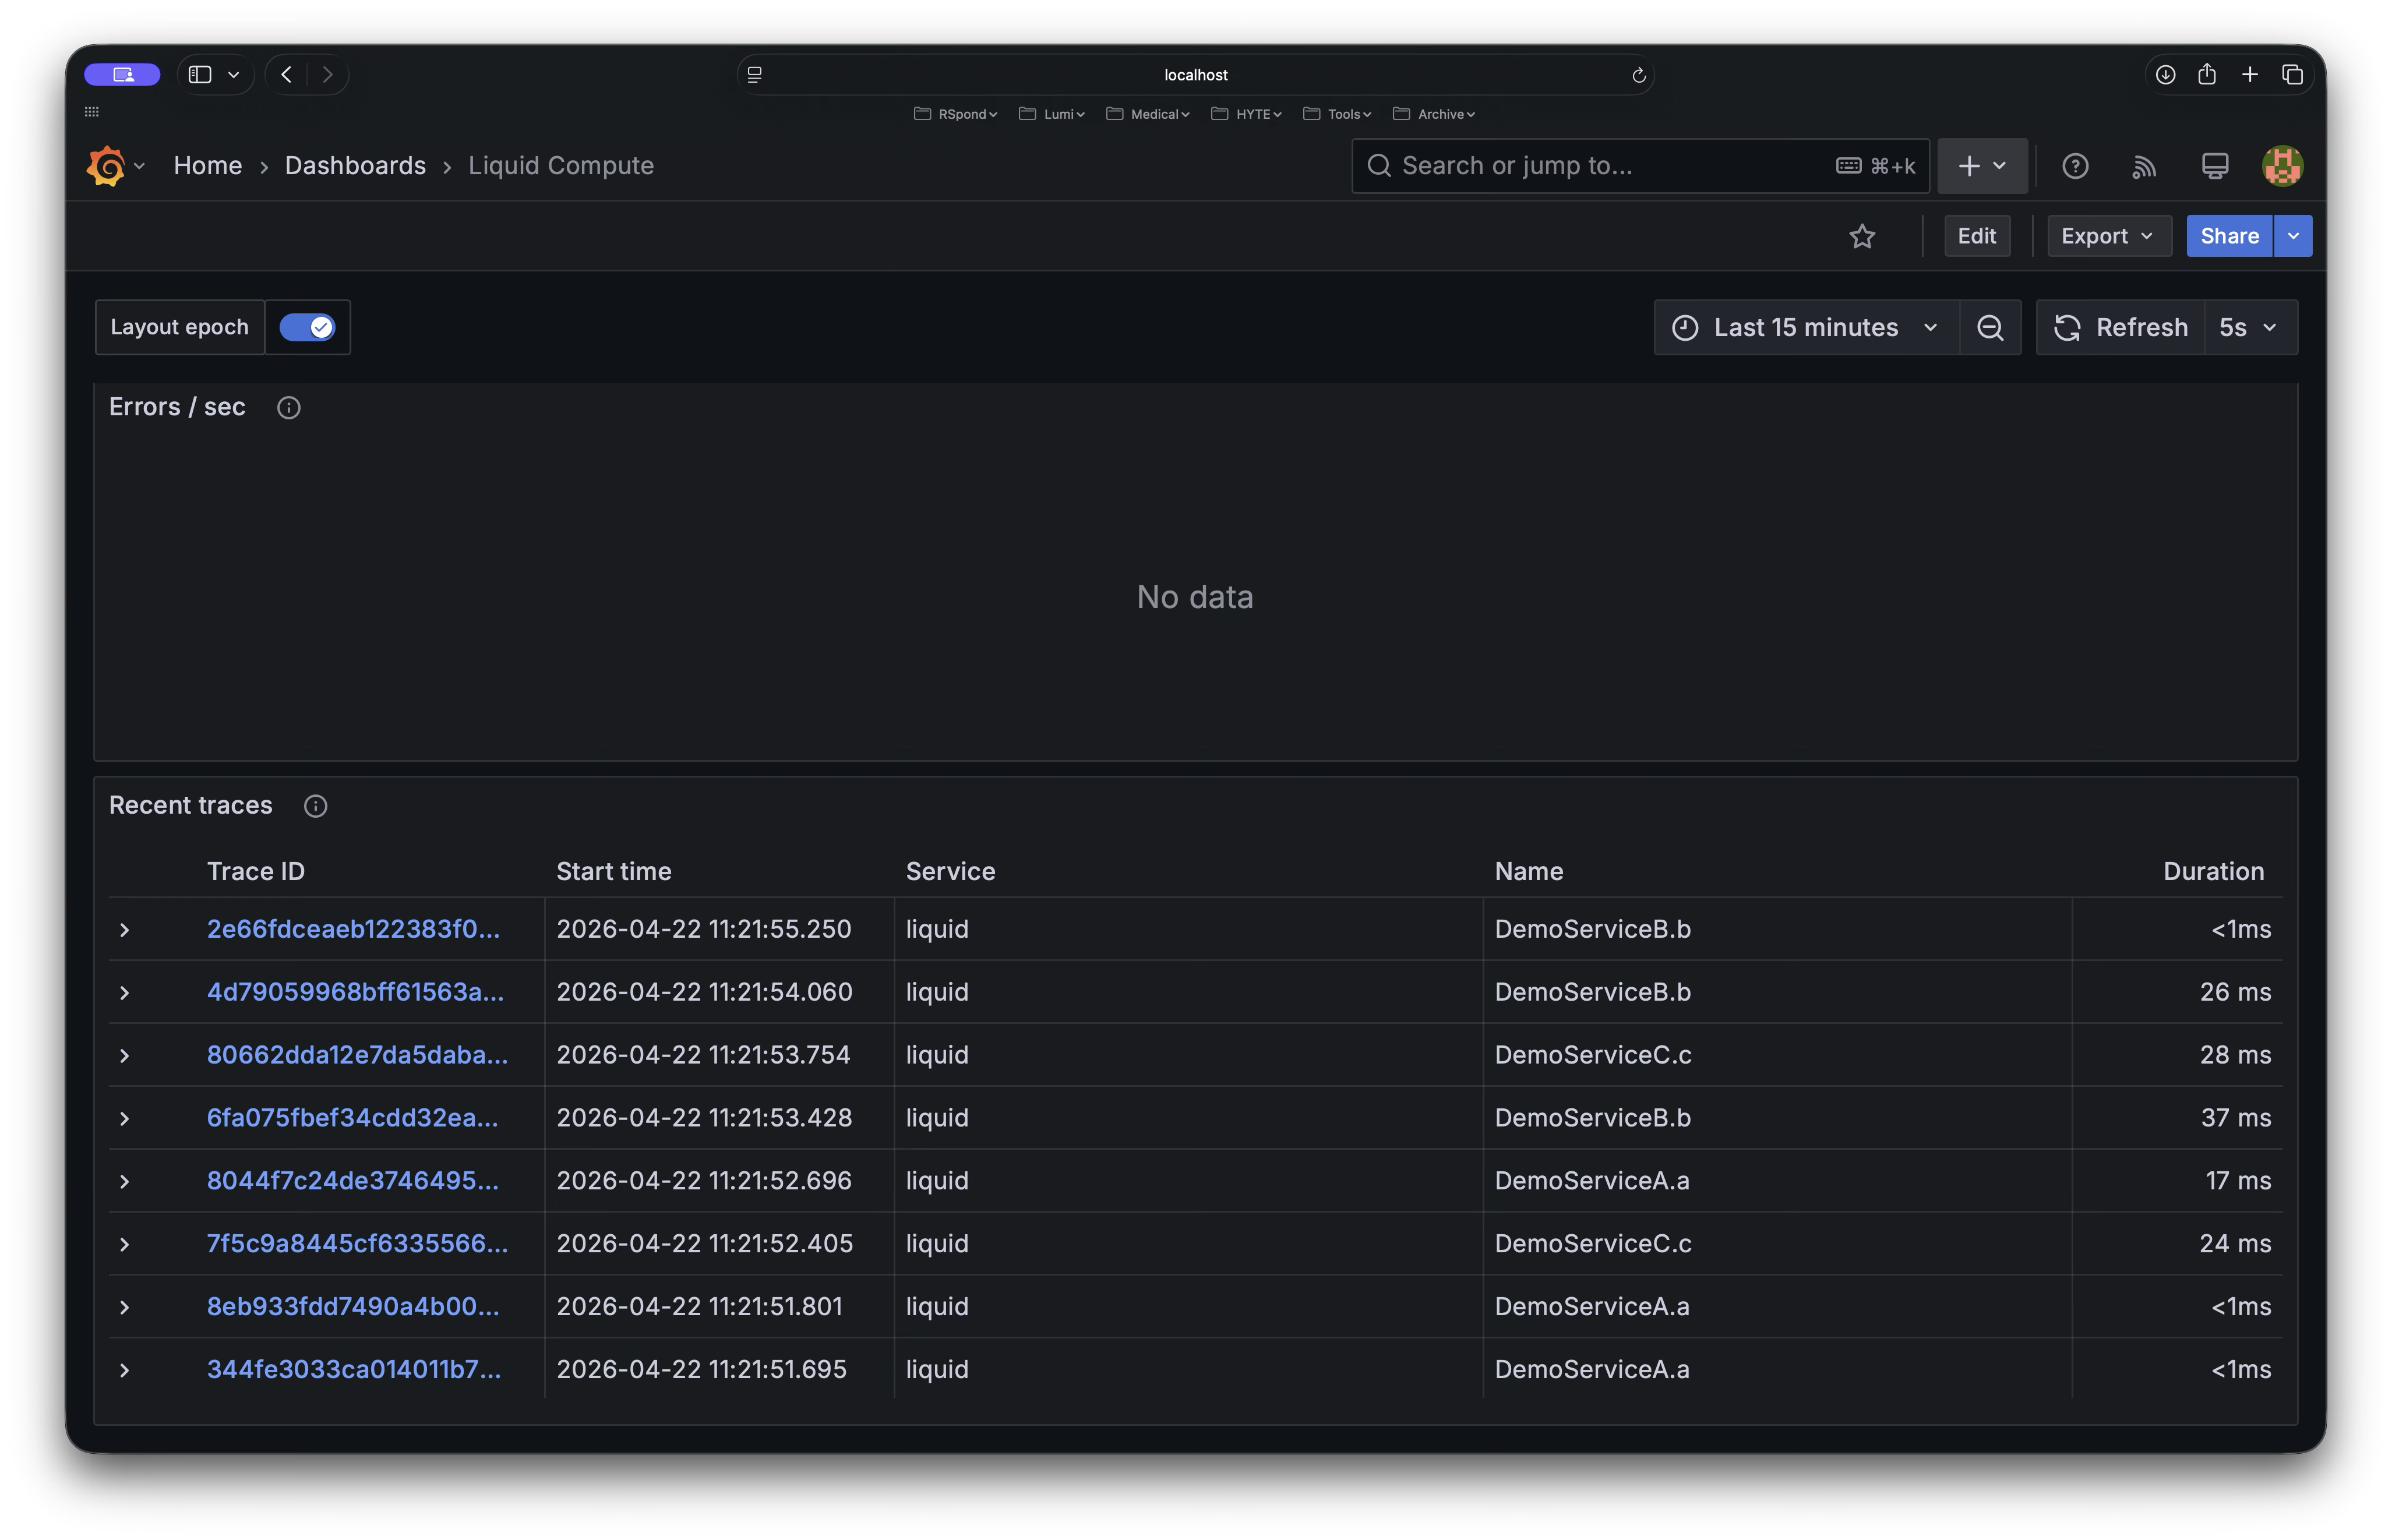Screen dimensions: 2392x1540
Task: Open trace link 2e66fdceaeb122383f0
Action: coord(353,929)
